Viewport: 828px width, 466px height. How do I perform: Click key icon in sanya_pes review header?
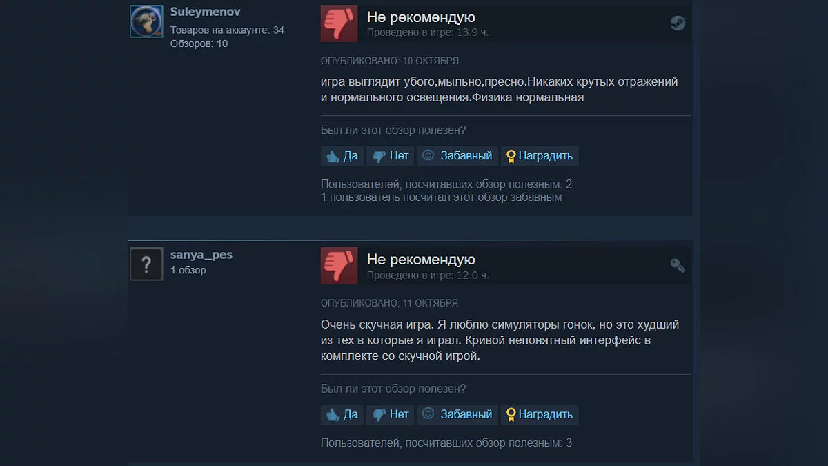[678, 266]
